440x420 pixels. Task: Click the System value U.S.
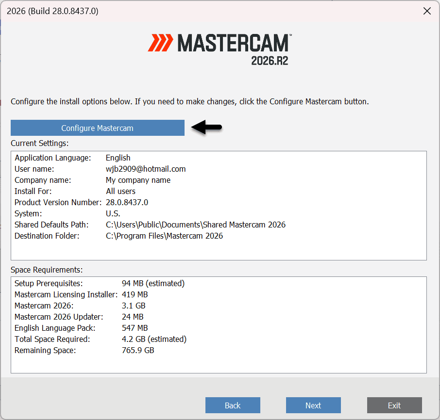click(113, 213)
